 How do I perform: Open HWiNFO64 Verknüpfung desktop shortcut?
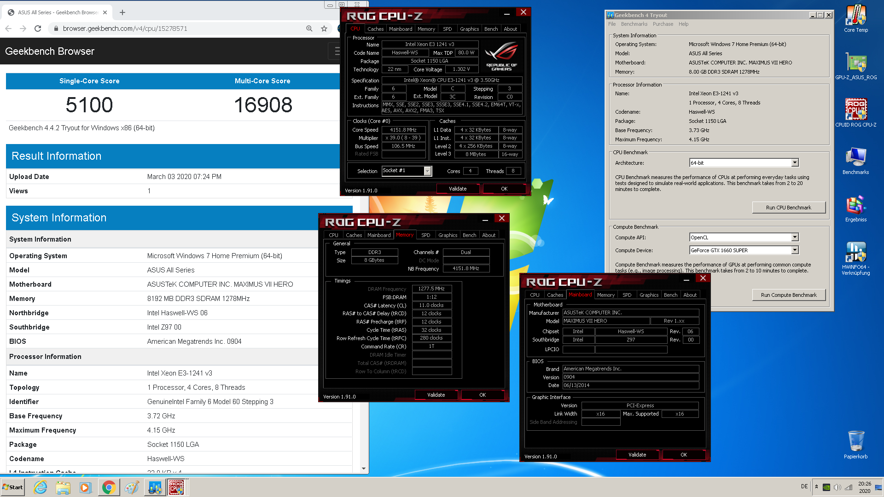point(855,258)
